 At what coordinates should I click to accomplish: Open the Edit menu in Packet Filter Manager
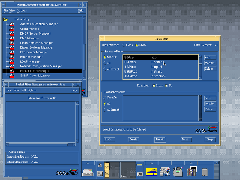click(24, 90)
